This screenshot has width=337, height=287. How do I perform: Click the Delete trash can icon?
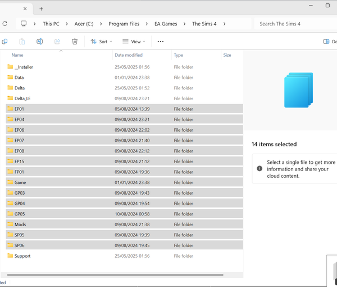point(75,41)
